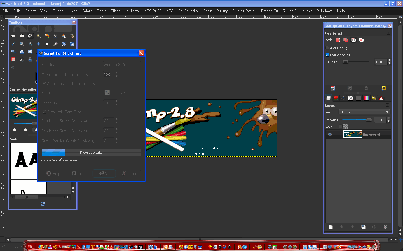Select the Free Select lasso tool
Viewport: 403px width, 251px height.
pos(30,36)
